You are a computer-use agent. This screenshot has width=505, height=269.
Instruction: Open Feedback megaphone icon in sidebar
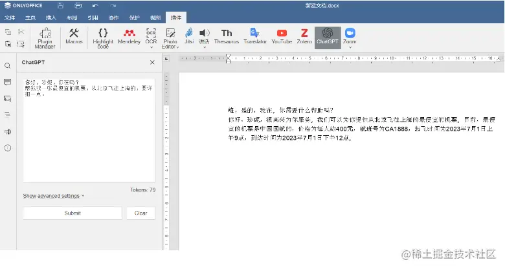pyautogui.click(x=8, y=132)
